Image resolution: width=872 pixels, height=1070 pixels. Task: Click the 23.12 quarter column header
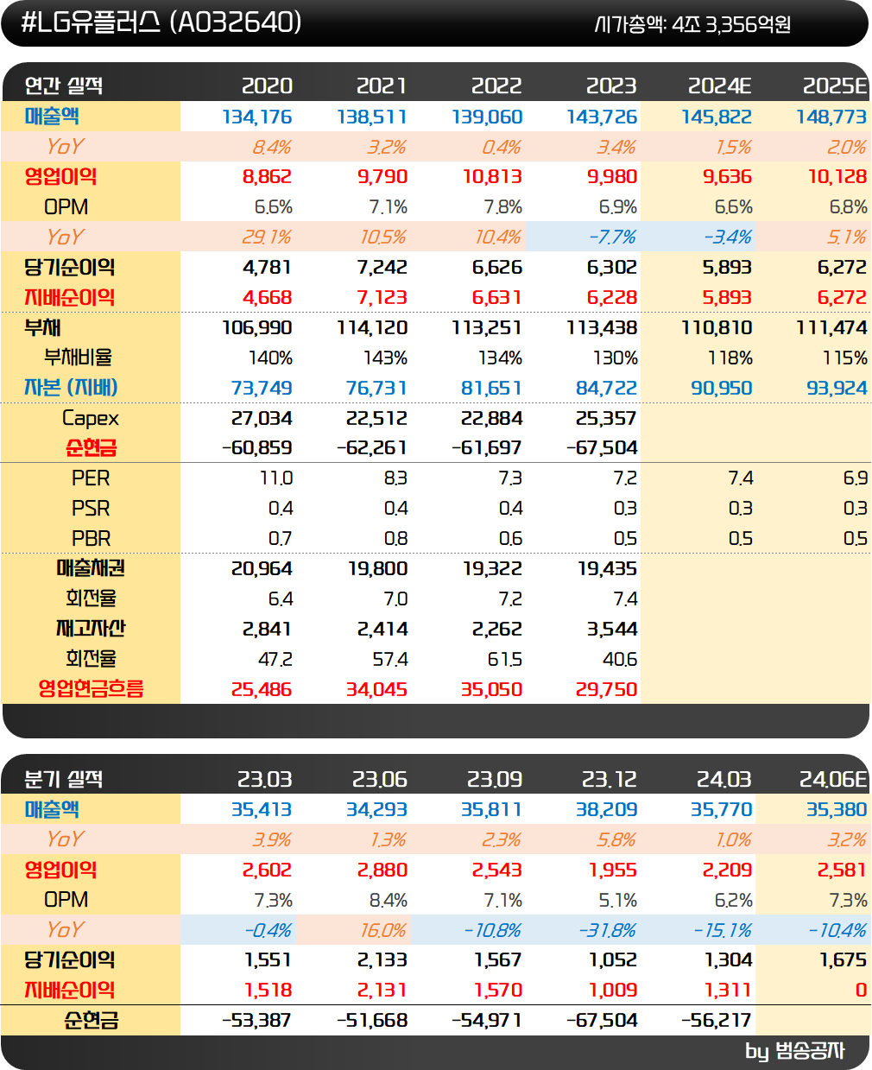click(x=609, y=779)
